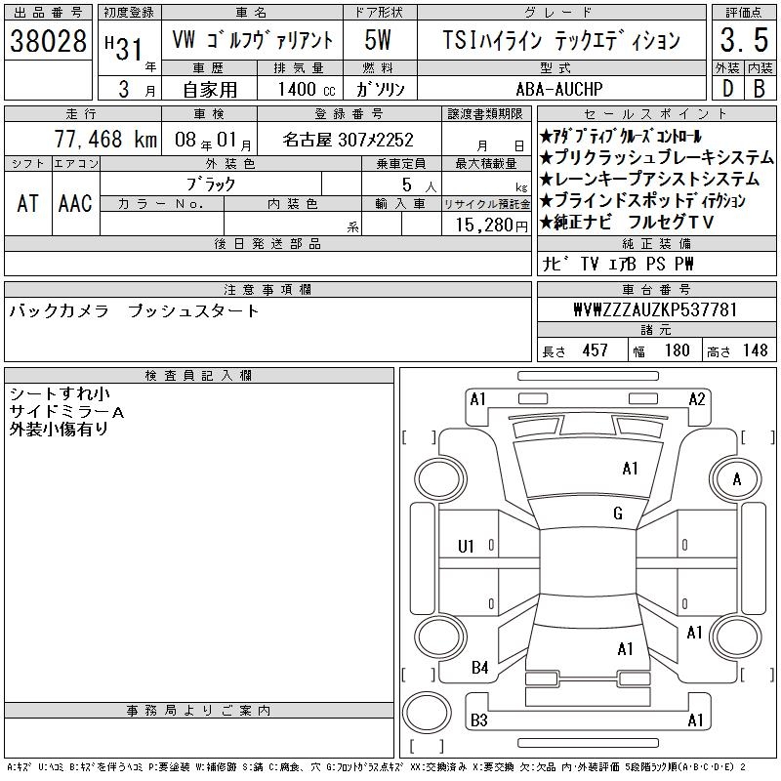Click the note バックカメラ プッシュスタート
781x781 pixels.
[x=135, y=311]
